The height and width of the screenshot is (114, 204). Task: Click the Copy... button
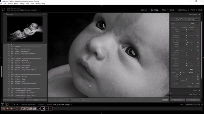(x=14, y=100)
